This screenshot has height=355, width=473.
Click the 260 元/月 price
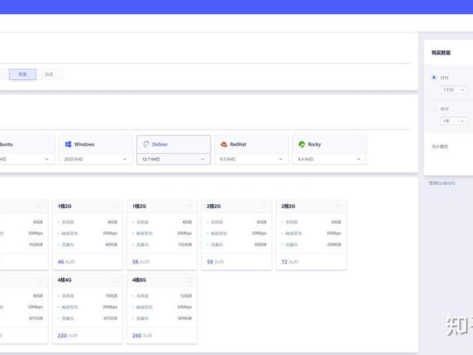tap(142, 335)
